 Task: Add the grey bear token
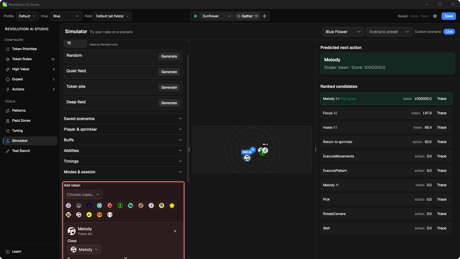[x=79, y=205]
